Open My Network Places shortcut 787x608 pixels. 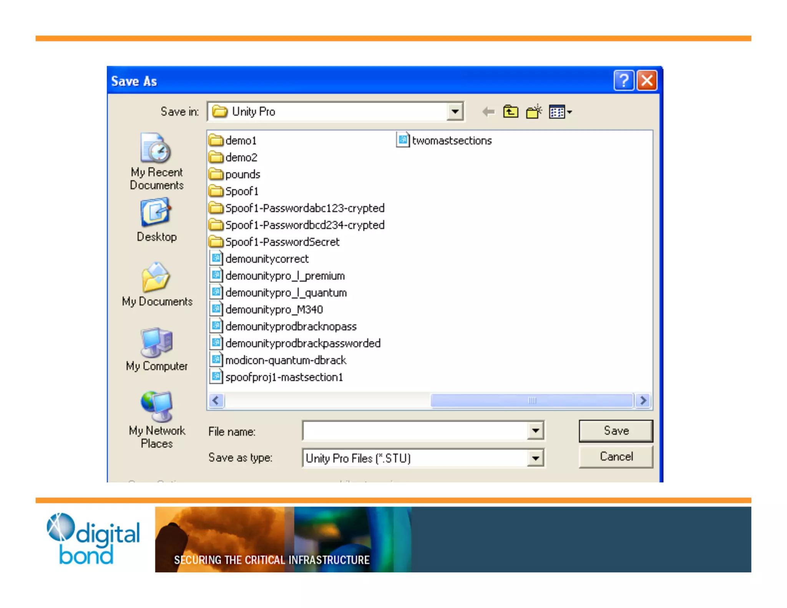coord(156,419)
